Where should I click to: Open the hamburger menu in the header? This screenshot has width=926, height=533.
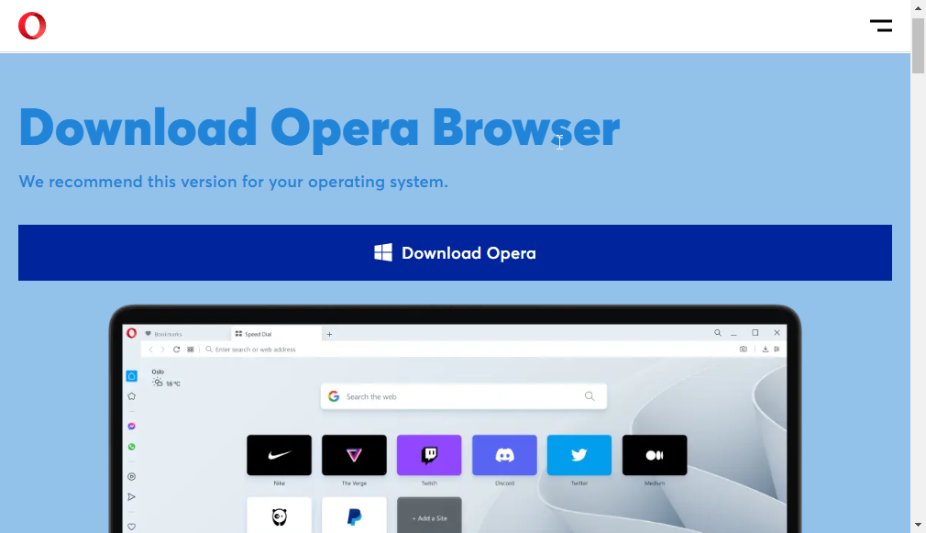[x=880, y=26]
